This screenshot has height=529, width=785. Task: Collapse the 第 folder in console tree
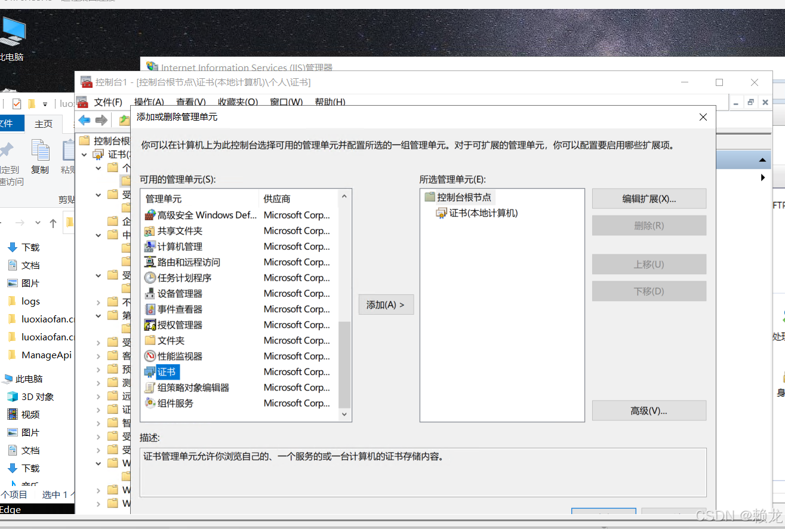[x=98, y=315]
